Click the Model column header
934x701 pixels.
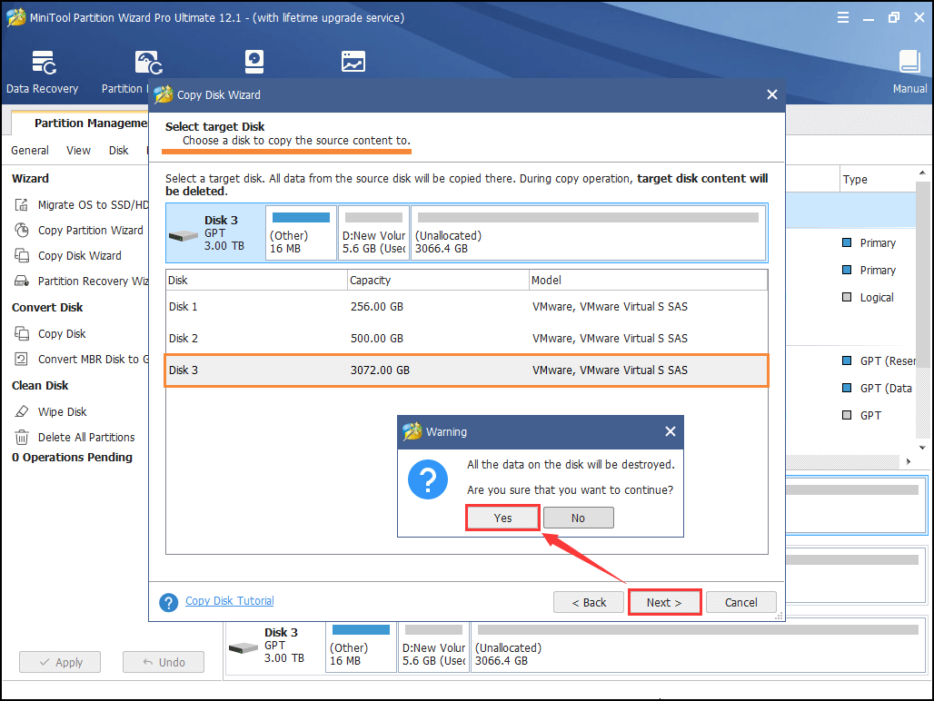648,280
